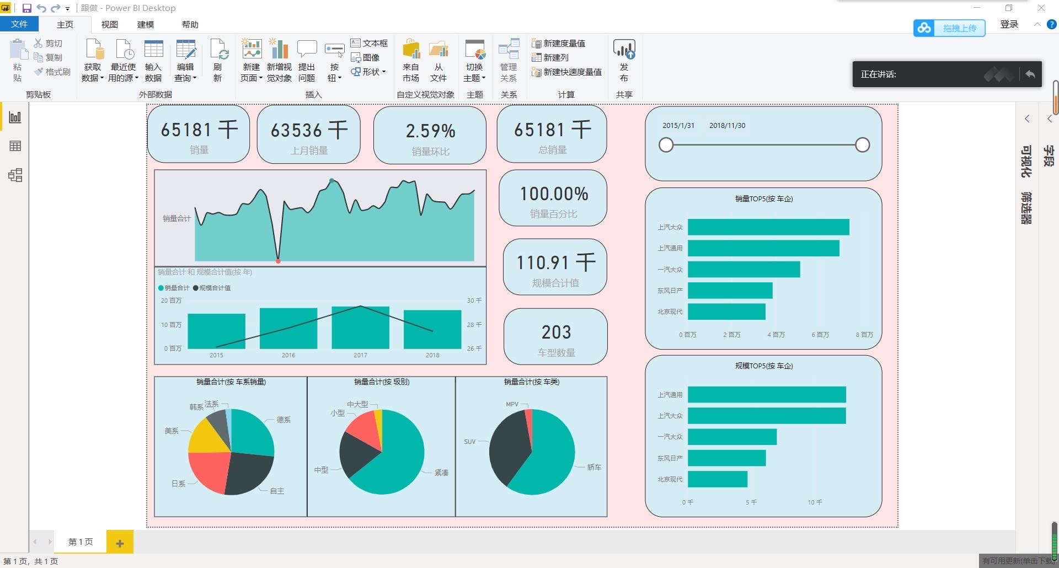Click the 2015/1/31 start date field

click(x=678, y=126)
